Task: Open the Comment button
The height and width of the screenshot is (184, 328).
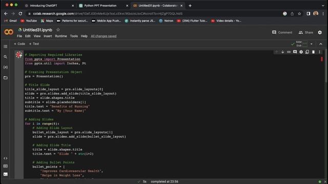Action: click(x=282, y=32)
